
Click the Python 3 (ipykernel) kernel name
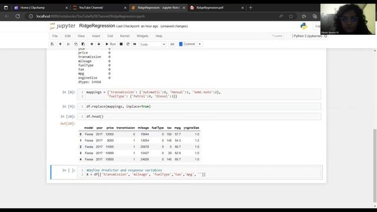pyautogui.click(x=307, y=36)
